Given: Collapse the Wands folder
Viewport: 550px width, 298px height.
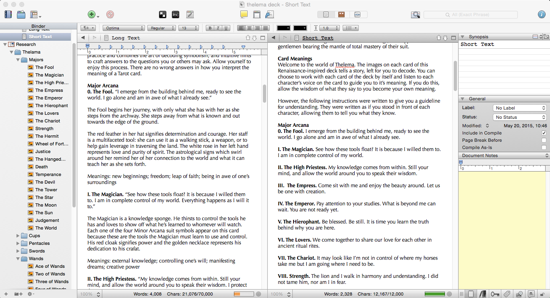Looking at the screenshot, I should [x=18, y=259].
